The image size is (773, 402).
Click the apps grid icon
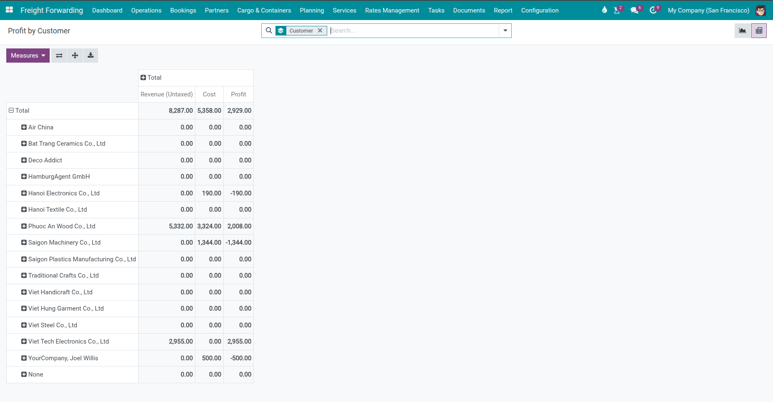9,9
